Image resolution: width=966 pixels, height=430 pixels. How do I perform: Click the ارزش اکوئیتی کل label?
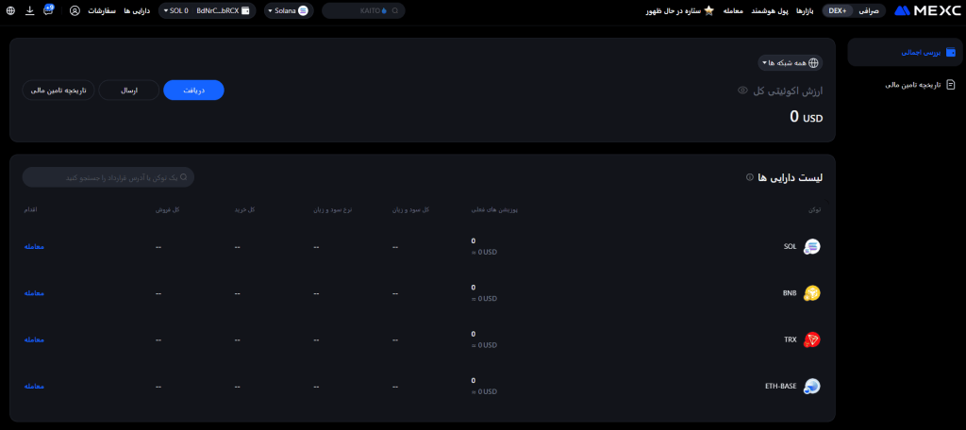[x=789, y=91]
